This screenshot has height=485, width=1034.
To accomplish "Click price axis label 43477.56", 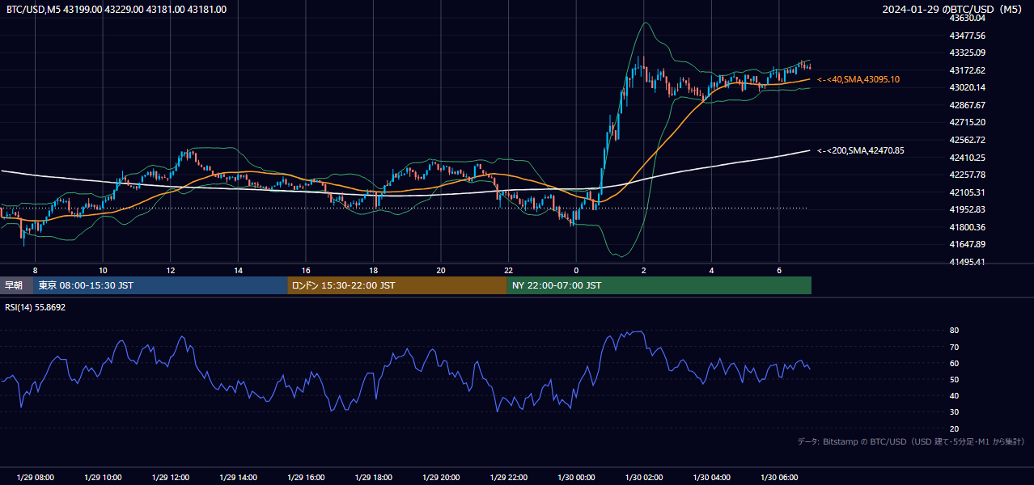I will (x=968, y=36).
